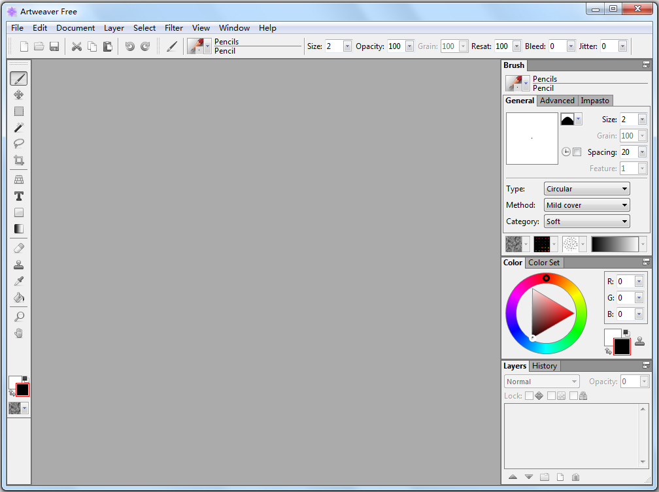Click the transparency lock checkbox in Layers panel
659x492 pixels.
pos(551,395)
